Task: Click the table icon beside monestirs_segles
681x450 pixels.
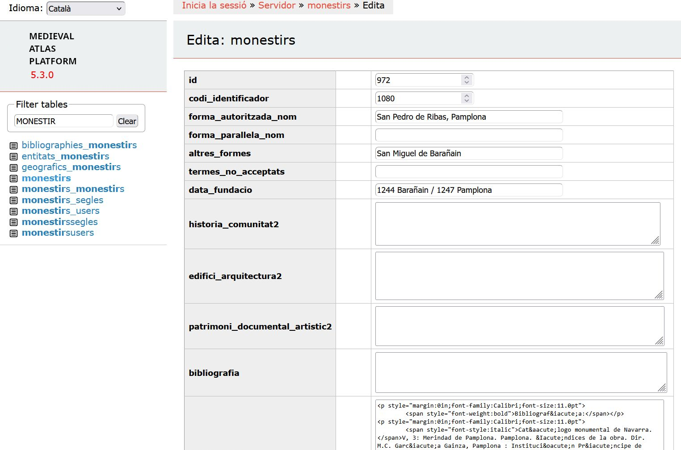Action: [13, 200]
